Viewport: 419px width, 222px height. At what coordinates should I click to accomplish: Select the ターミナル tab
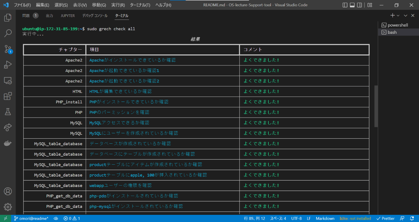(122, 16)
